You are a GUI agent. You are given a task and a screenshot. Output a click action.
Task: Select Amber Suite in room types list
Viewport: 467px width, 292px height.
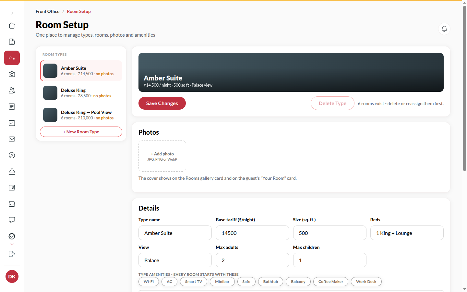tap(81, 71)
